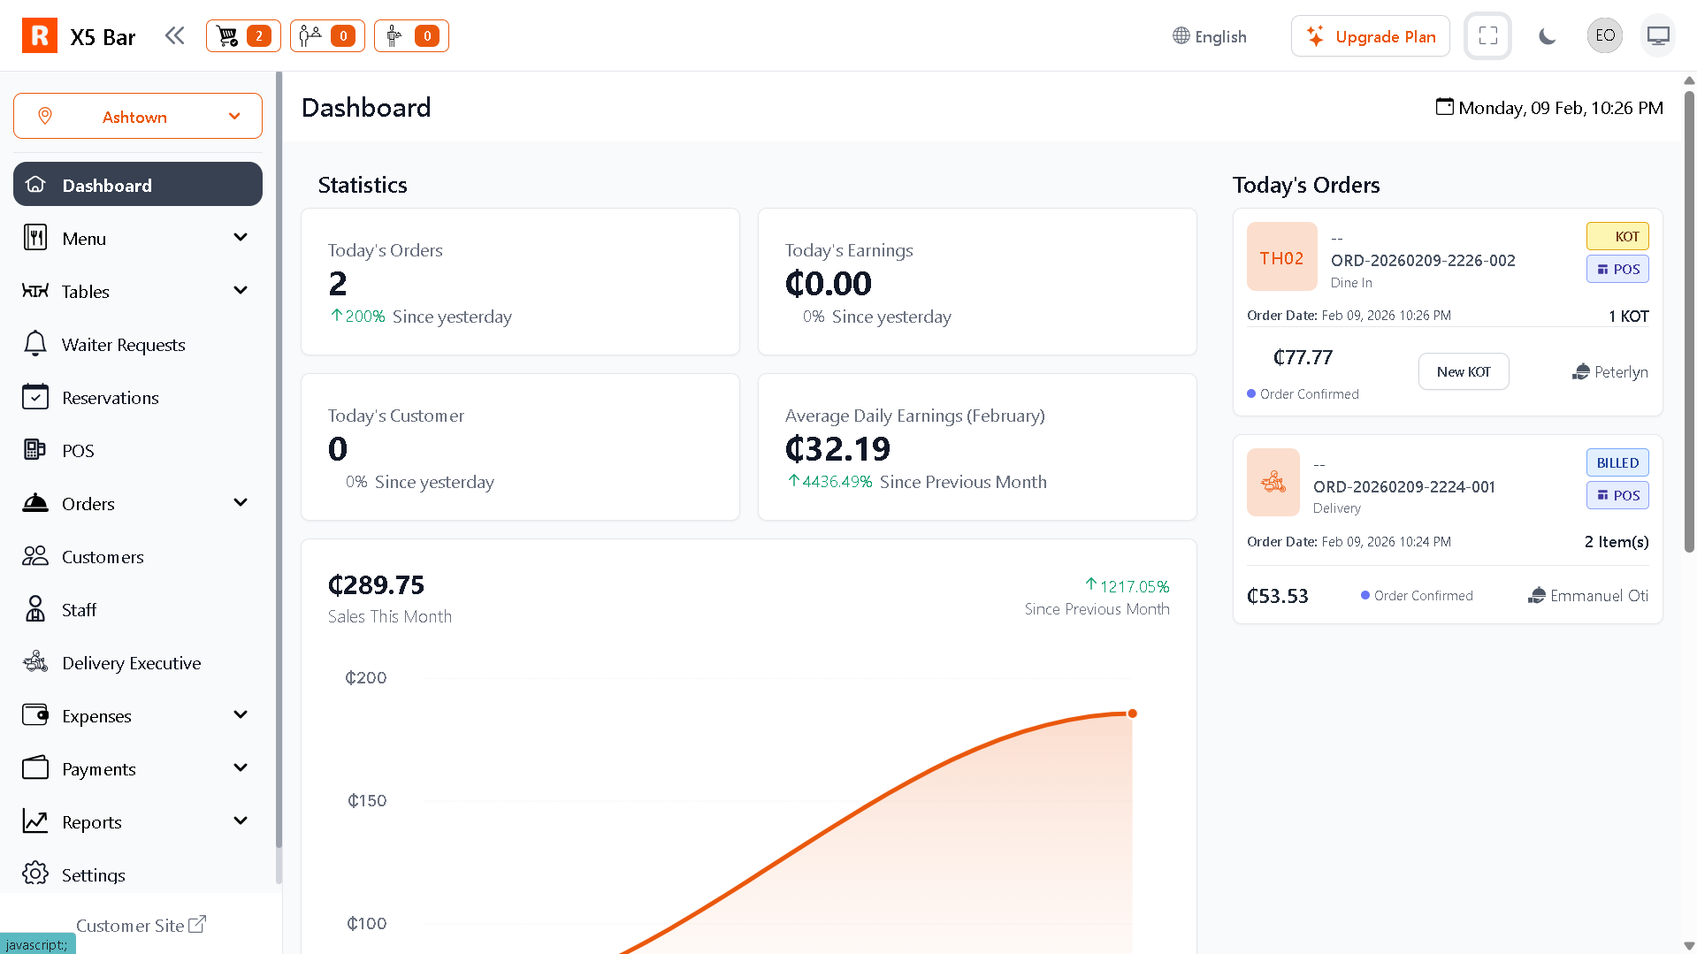Toggle dark mode moon icon

1547,36
